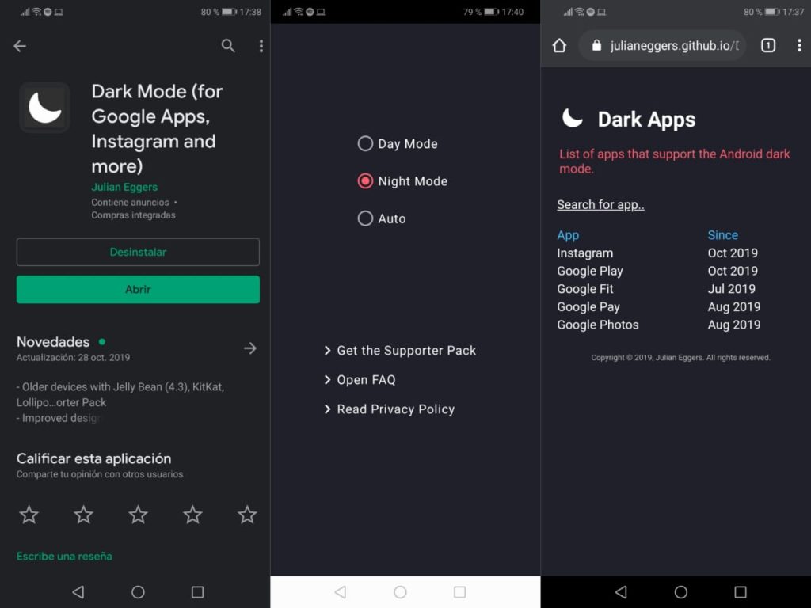
Task: Open Play Store overflow menu dots
Action: tap(261, 46)
